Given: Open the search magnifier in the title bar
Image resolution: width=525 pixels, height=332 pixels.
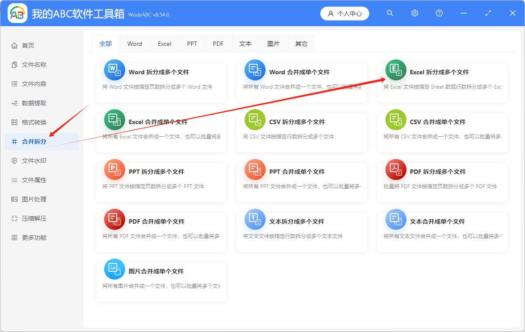Looking at the screenshot, I should (x=390, y=13).
